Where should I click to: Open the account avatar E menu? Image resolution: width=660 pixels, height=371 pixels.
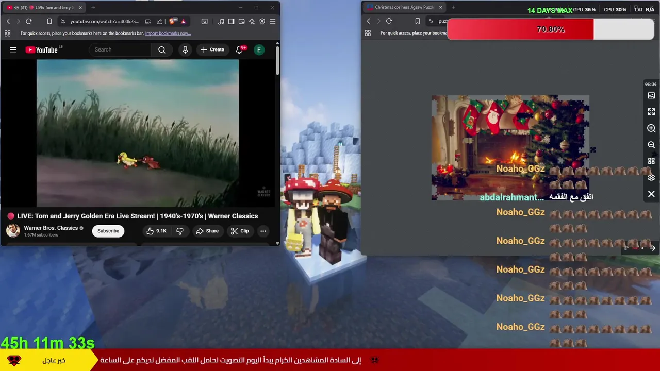click(x=259, y=49)
